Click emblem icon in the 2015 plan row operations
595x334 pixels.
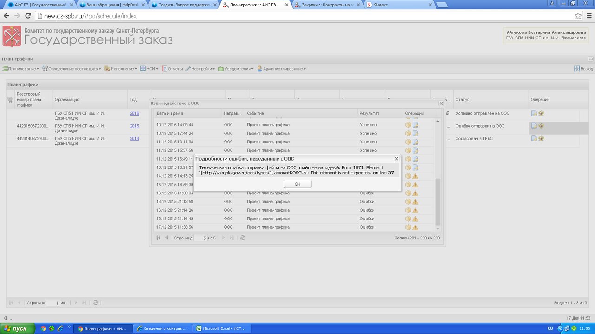(541, 126)
